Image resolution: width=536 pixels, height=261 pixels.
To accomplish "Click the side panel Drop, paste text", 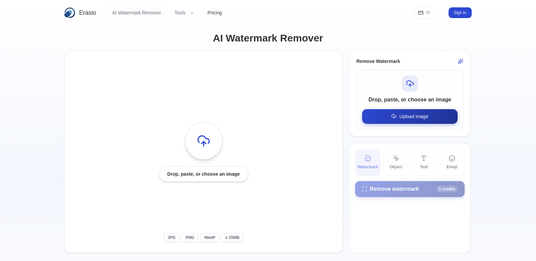I will (410, 99).
